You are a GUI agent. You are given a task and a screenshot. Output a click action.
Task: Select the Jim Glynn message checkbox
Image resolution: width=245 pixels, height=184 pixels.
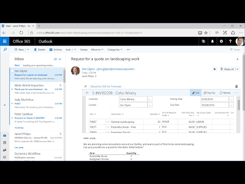tap(12, 71)
